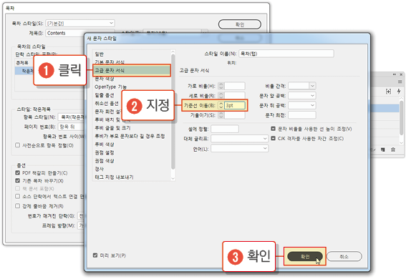This screenshot has height=279, width=406.
Task: Click the 문자 회전 input field
Action: (x=302, y=114)
